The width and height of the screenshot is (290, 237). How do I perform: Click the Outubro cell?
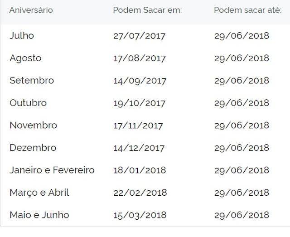click(28, 103)
